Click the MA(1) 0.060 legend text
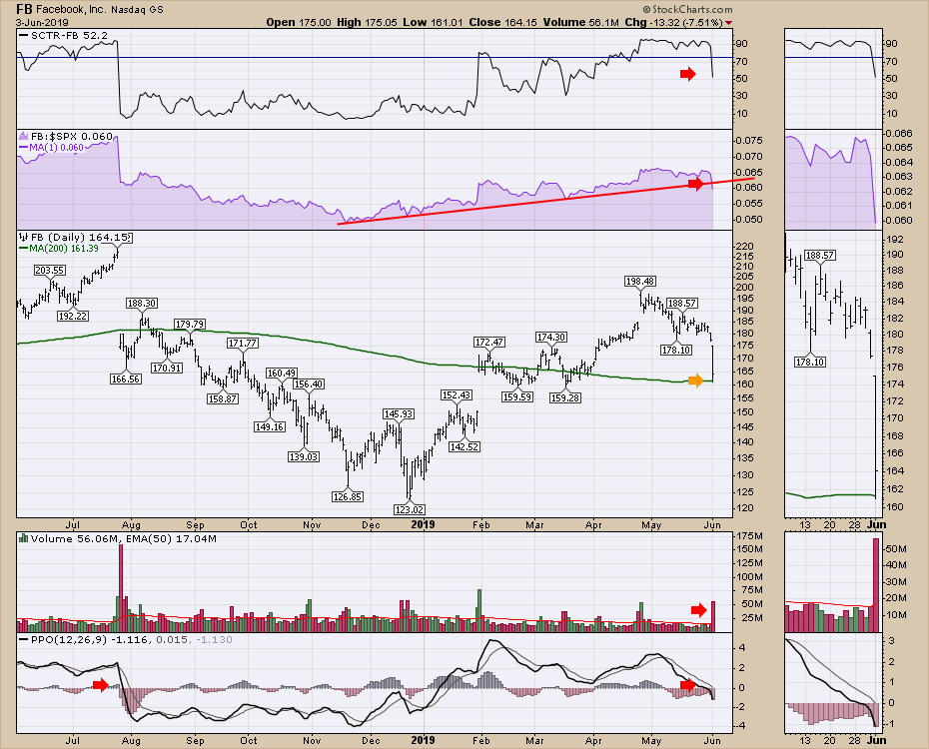The image size is (929, 749). coord(56,148)
